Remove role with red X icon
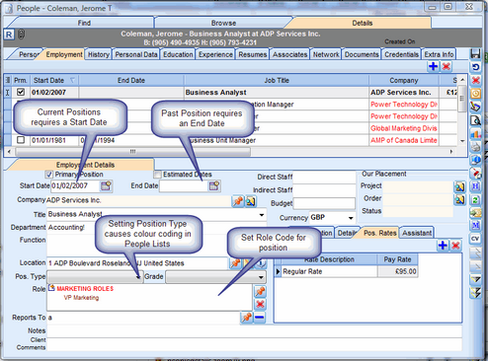This screenshot has width=488, height=361. [x=260, y=304]
